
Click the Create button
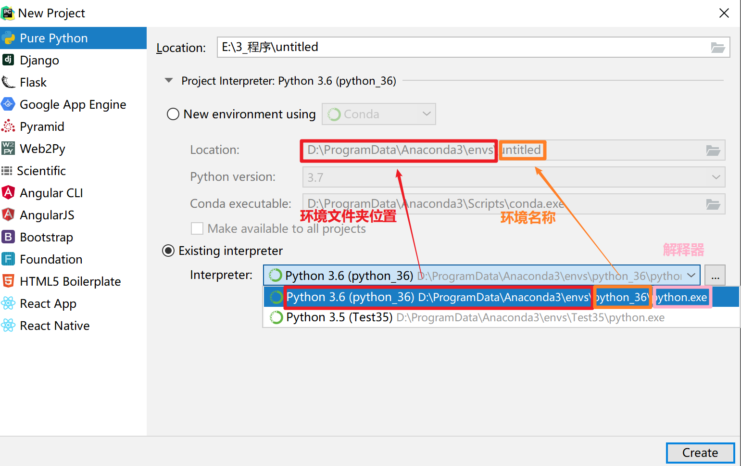point(700,453)
